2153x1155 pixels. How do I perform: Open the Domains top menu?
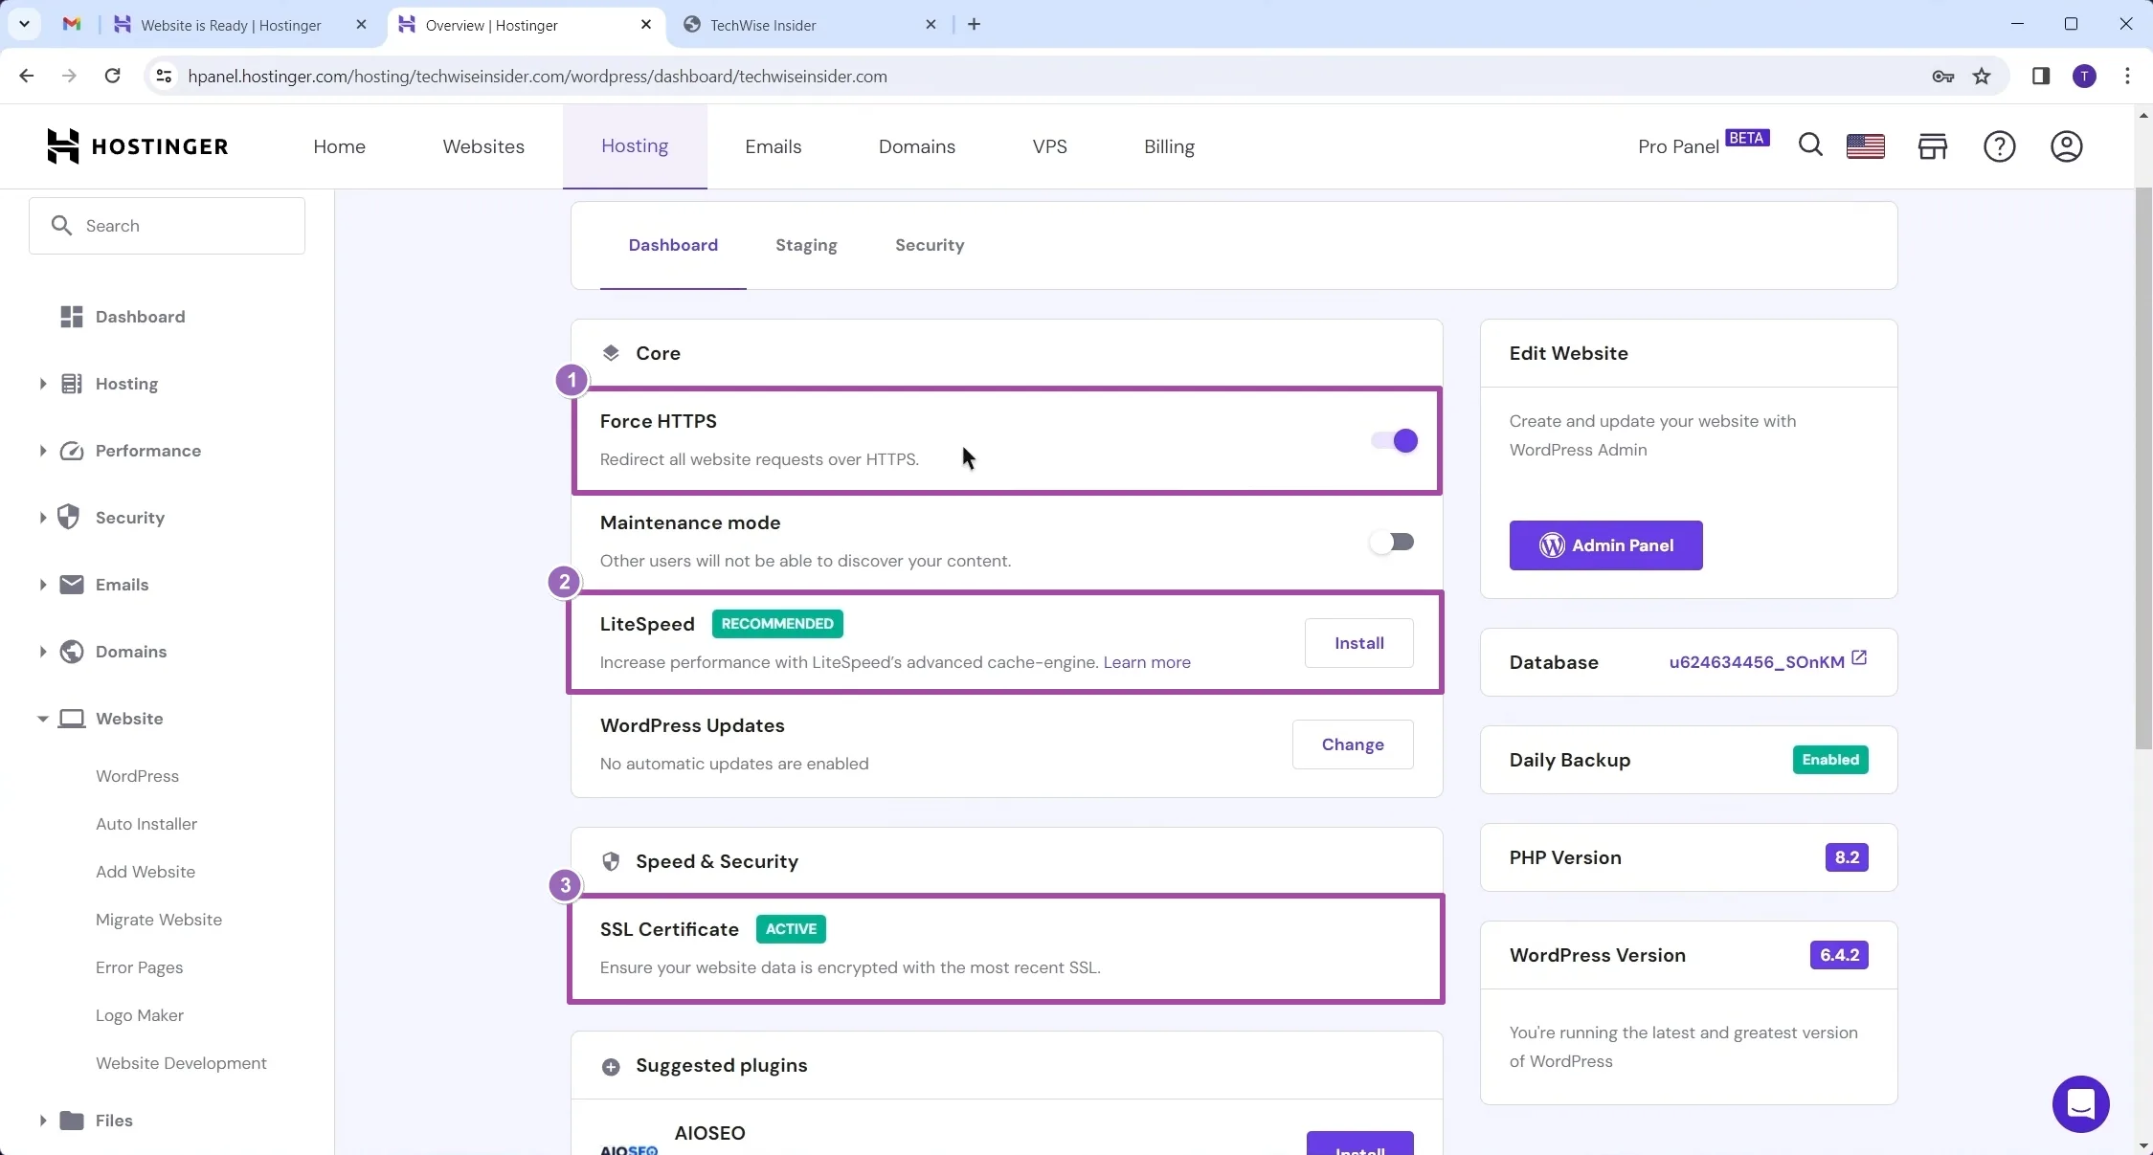click(x=916, y=146)
